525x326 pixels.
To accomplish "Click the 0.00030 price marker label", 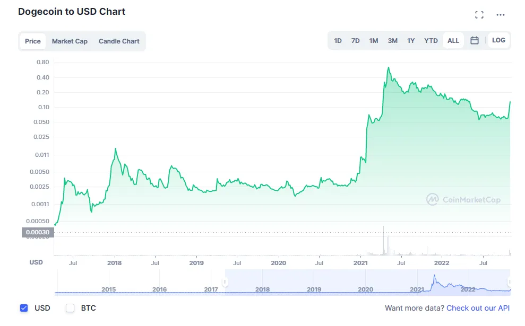I will point(38,232).
